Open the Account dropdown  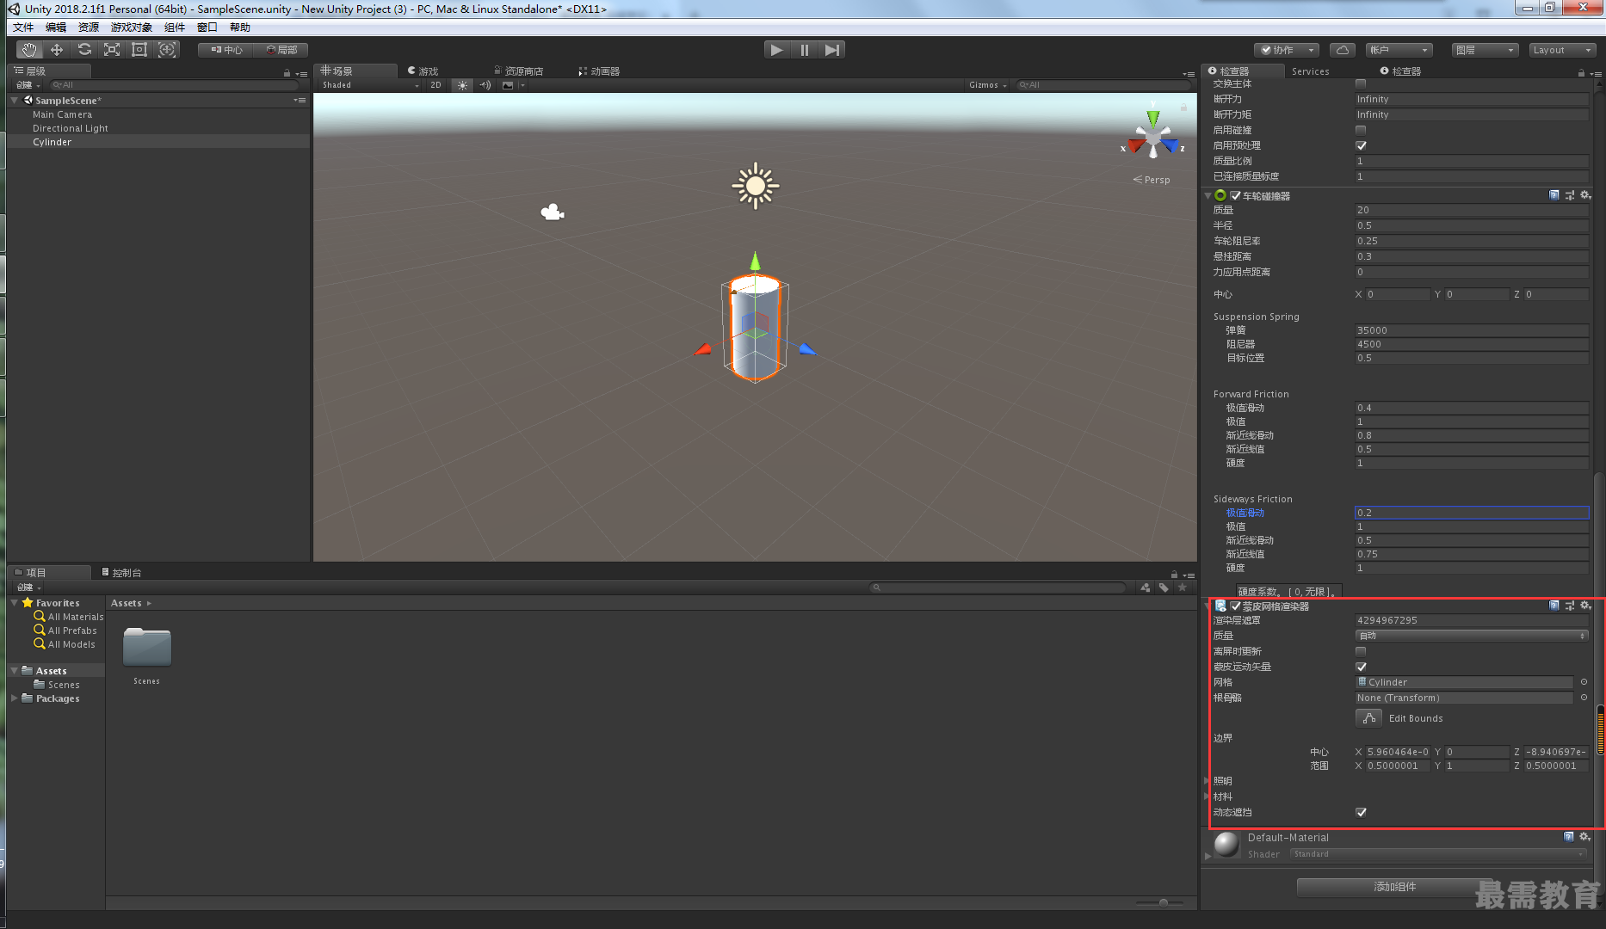pyautogui.click(x=1399, y=50)
